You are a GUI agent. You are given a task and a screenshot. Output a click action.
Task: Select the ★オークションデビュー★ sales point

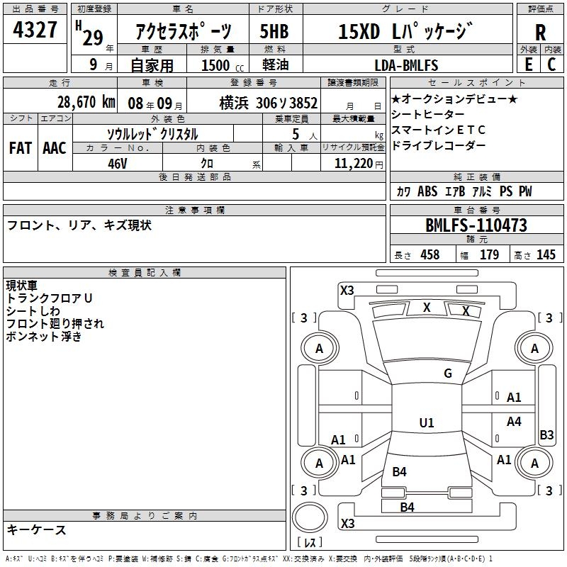pyautogui.click(x=454, y=99)
